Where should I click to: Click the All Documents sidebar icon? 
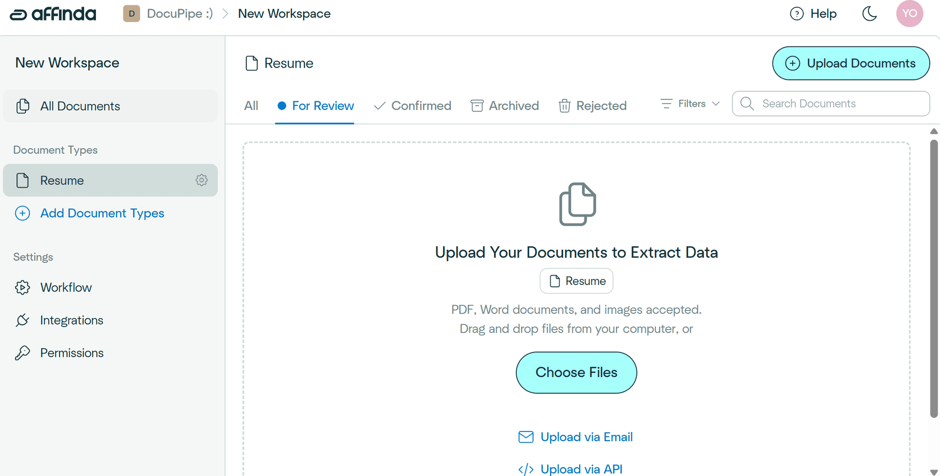[x=23, y=106]
